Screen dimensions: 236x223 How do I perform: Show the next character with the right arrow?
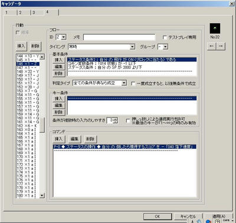click(221, 46)
